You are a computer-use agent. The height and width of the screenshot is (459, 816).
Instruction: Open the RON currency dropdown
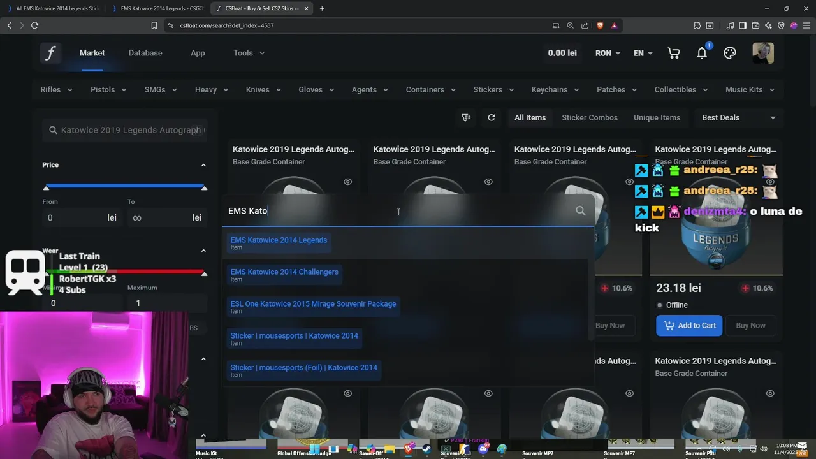(608, 53)
